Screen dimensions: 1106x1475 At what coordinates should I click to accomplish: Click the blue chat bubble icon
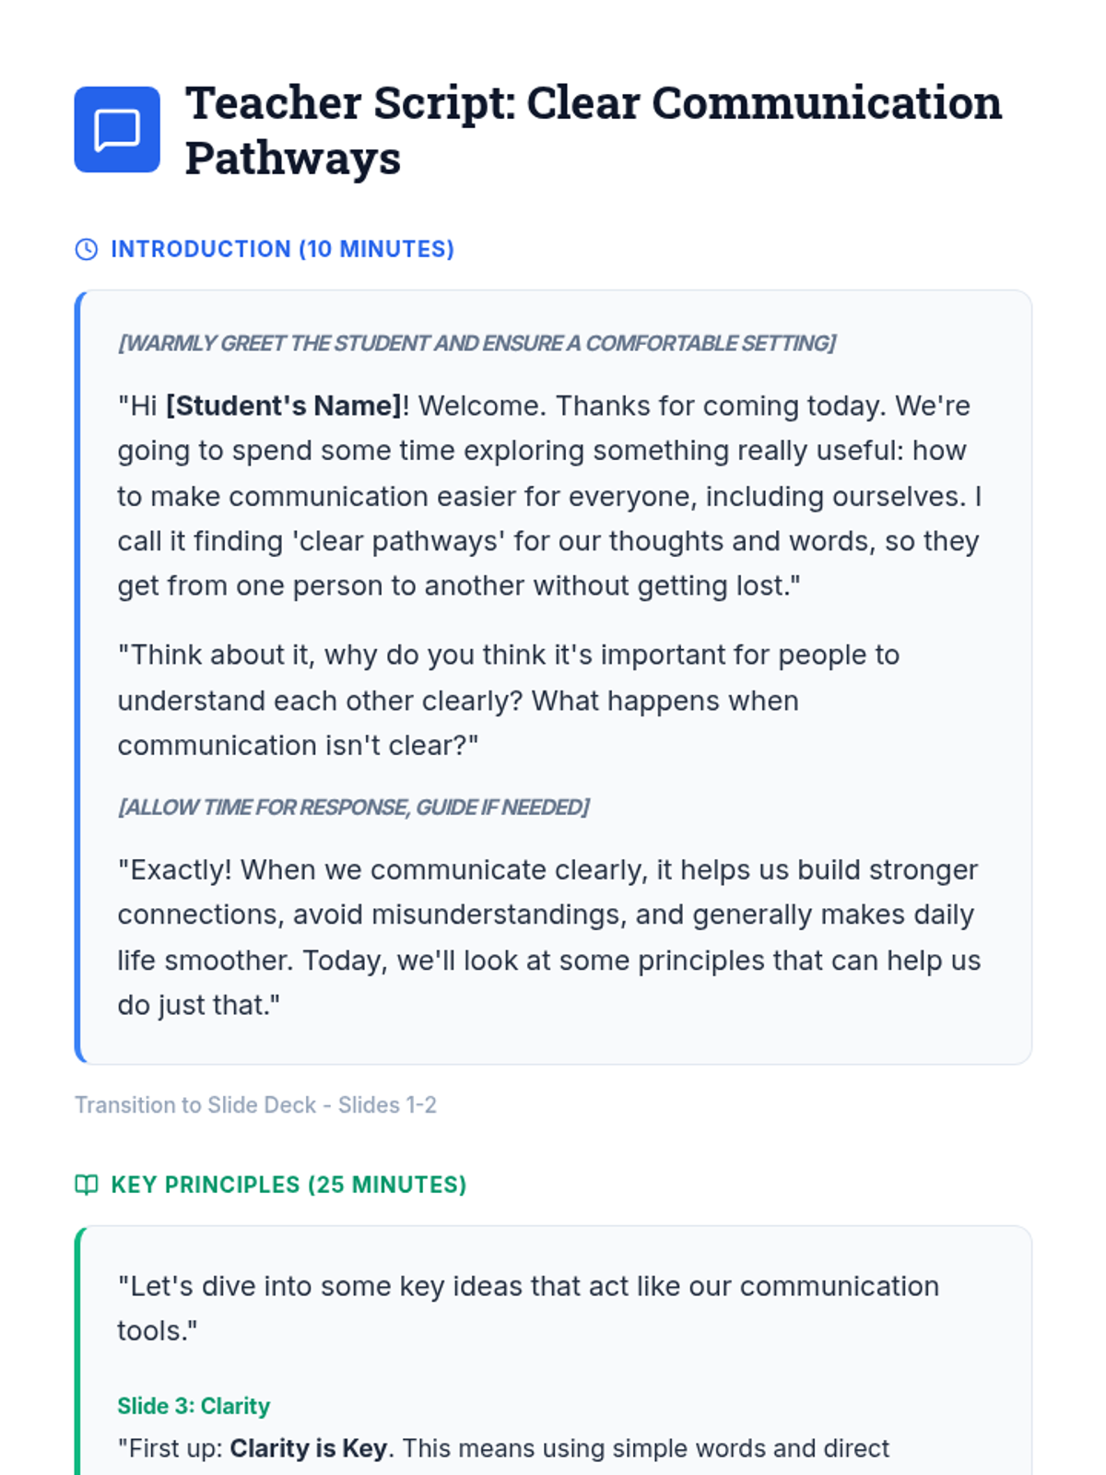tap(117, 130)
